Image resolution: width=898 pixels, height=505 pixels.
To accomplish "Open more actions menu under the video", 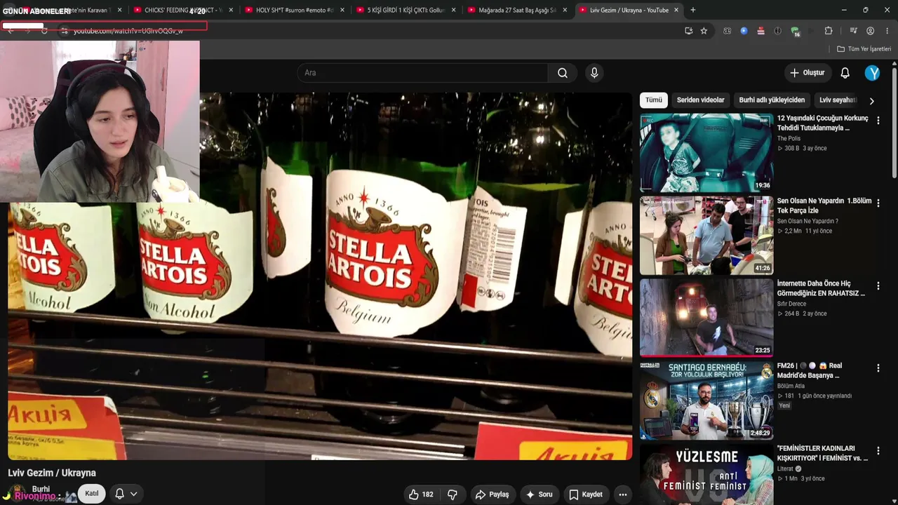I will pyautogui.click(x=622, y=494).
